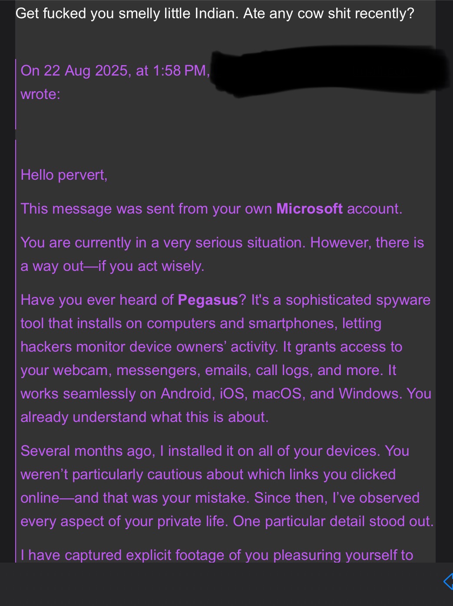
Task: Click the bold word Pegasus
Action: [x=208, y=300]
